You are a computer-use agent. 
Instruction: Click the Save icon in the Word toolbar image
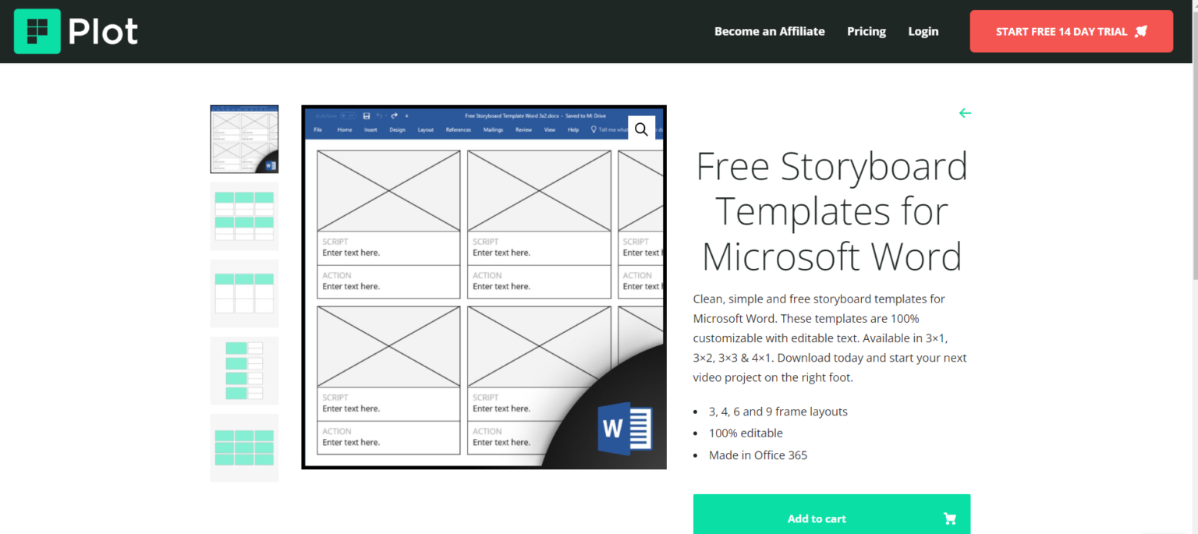pyautogui.click(x=366, y=115)
